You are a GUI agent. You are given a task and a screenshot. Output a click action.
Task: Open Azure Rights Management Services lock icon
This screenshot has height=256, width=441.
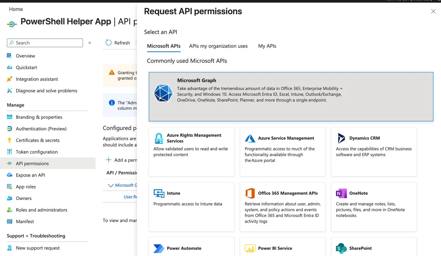159,138
